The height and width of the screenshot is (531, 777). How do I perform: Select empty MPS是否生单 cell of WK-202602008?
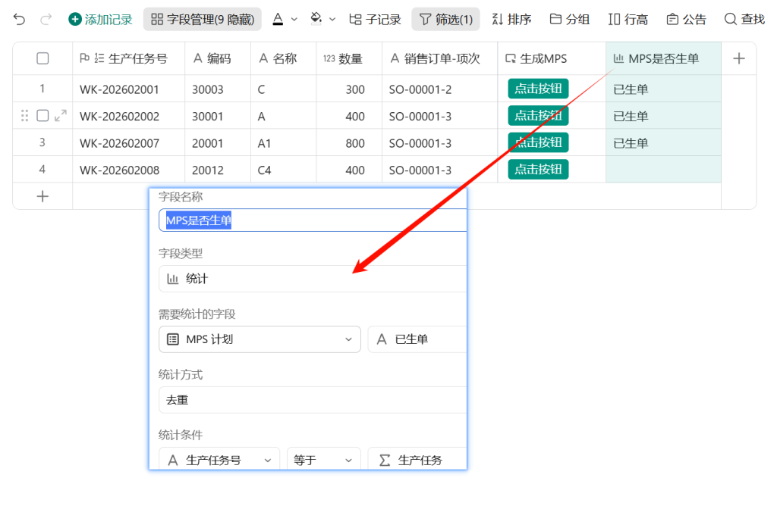coord(663,170)
